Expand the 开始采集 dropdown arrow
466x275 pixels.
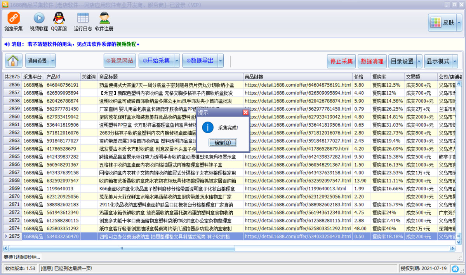pyautogui.click(x=177, y=61)
